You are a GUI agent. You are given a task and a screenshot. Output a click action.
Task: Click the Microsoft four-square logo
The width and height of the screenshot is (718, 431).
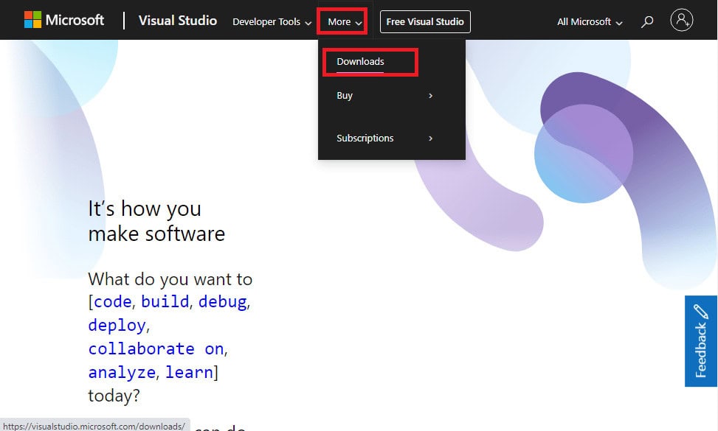pyautogui.click(x=32, y=20)
